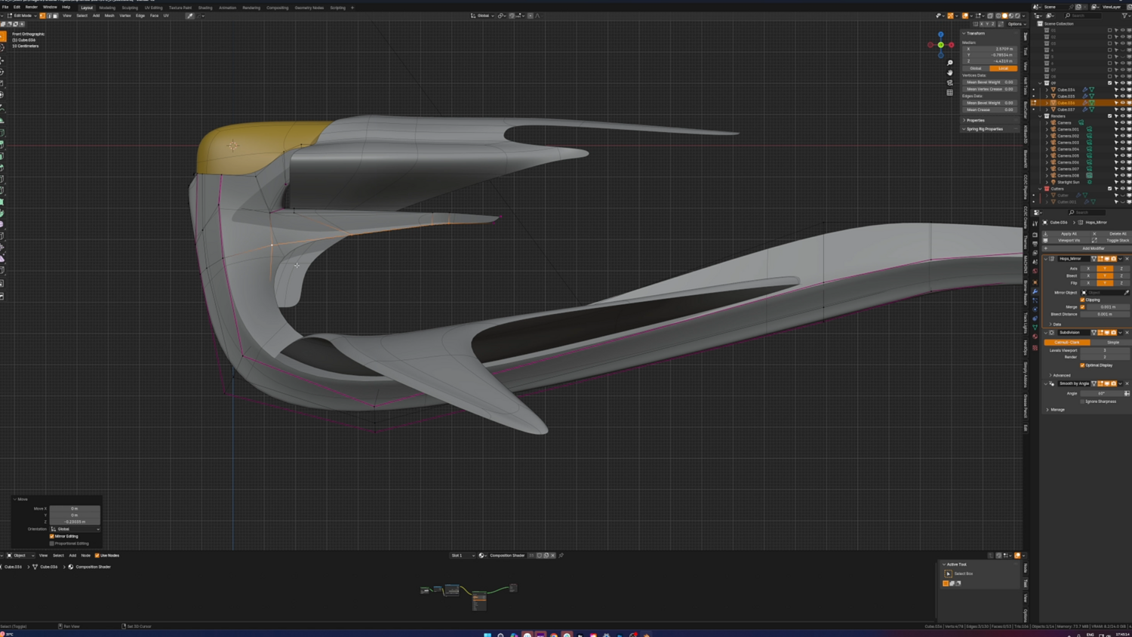This screenshot has width=1132, height=637.
Task: Toggle the 09 collection exclude checkbox
Action: pyautogui.click(x=1109, y=83)
